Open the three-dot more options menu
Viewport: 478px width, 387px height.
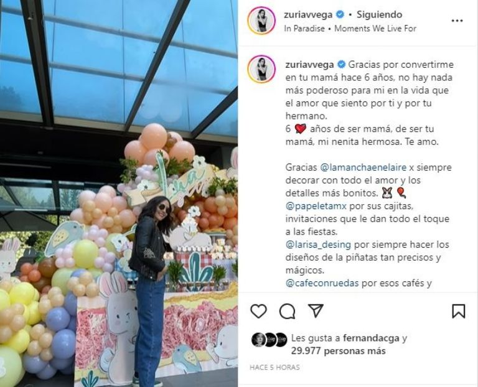pos(457,21)
